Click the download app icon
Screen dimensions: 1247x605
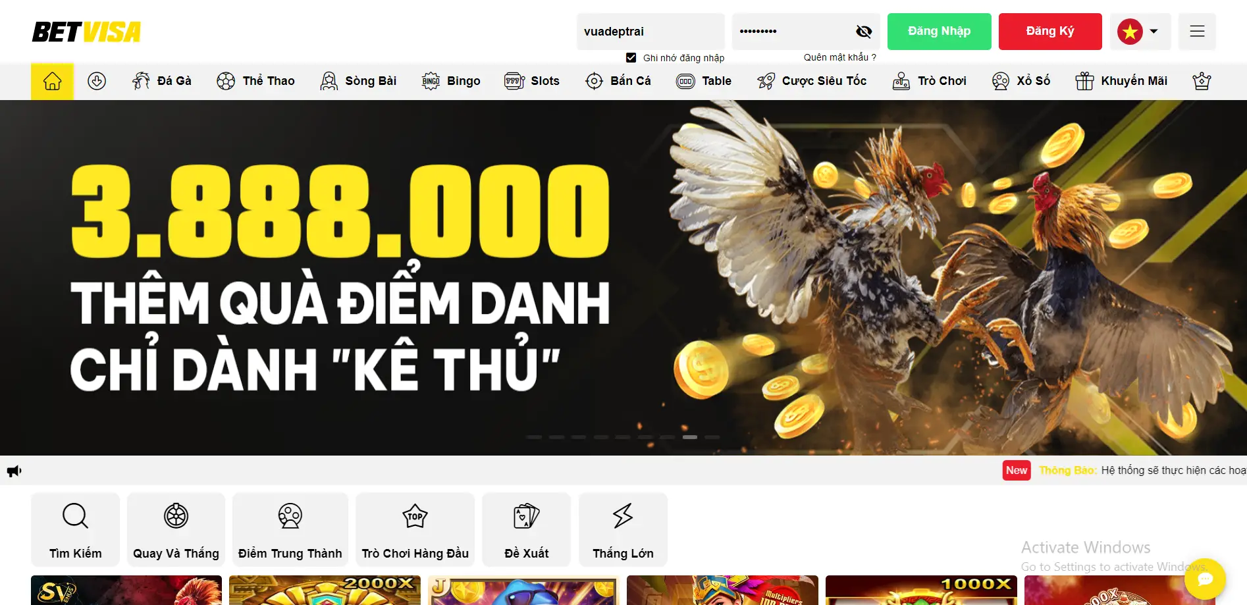tap(97, 81)
